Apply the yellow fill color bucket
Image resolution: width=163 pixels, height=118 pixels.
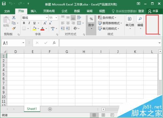(35, 28)
